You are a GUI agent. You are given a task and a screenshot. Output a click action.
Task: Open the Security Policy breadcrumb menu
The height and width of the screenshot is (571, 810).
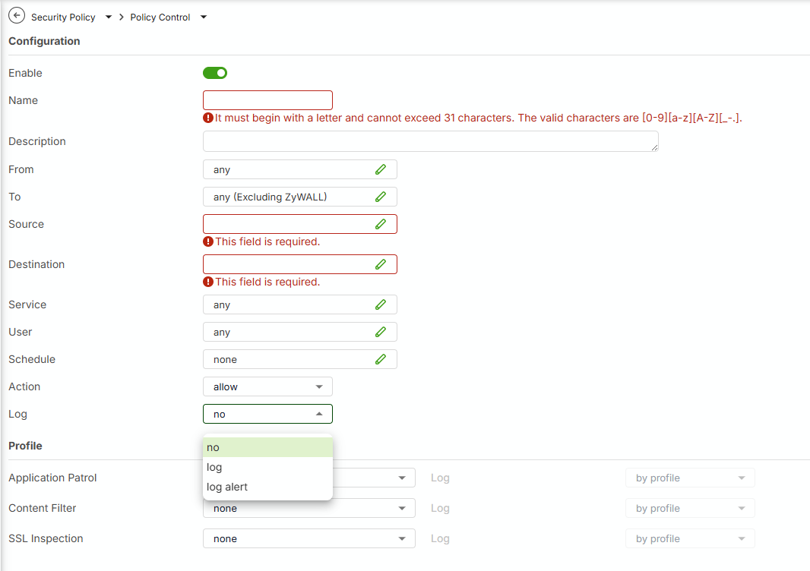(109, 17)
